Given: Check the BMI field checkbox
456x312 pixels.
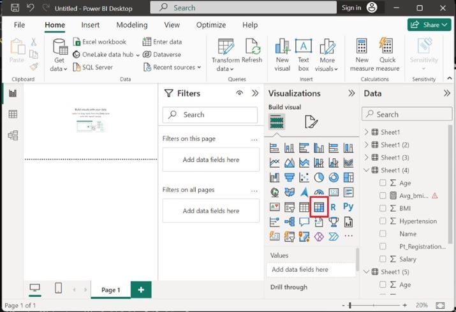Looking at the screenshot, I should coord(383,208).
